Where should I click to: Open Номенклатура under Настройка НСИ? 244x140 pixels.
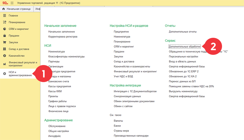pyautogui.click(x=122, y=37)
